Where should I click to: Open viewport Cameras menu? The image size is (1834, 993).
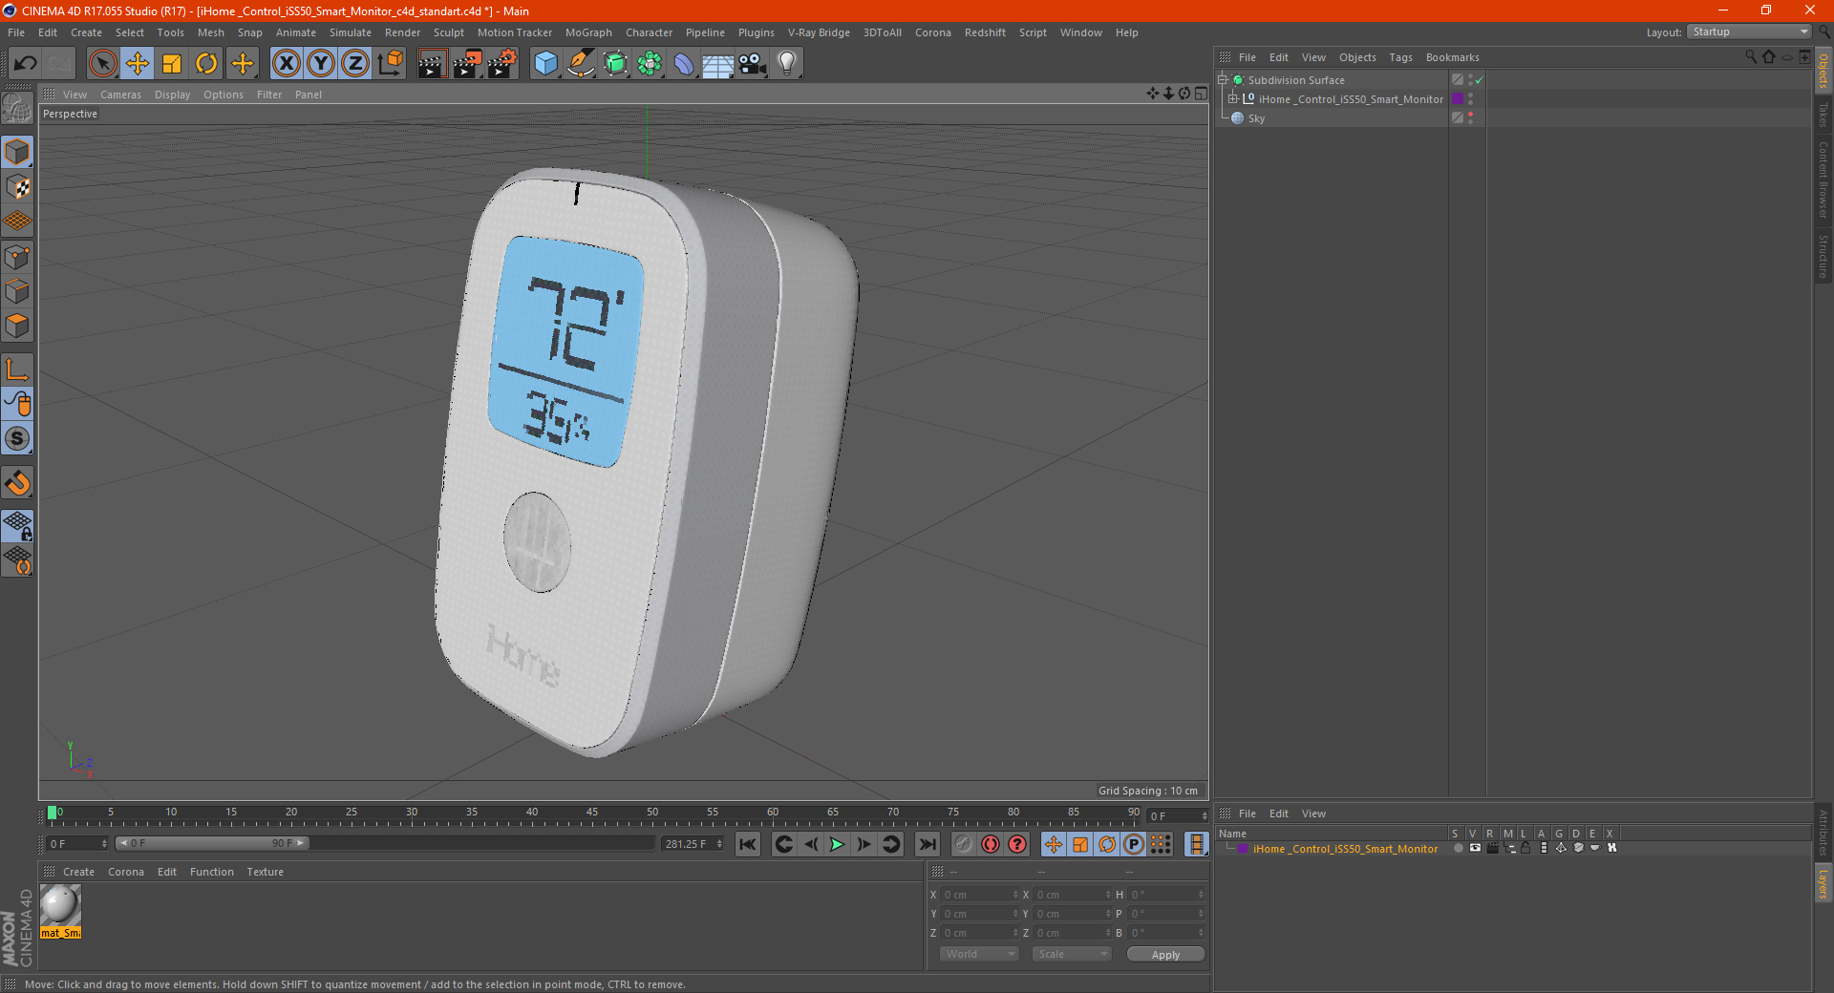pos(120,95)
